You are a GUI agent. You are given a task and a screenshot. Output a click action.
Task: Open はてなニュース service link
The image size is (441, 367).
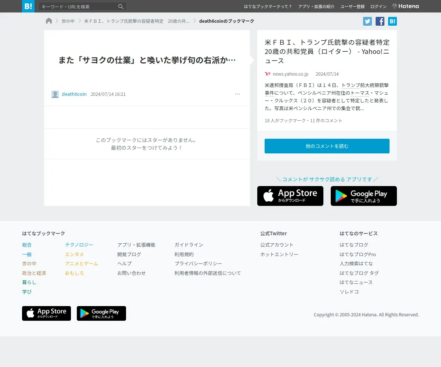click(x=356, y=282)
